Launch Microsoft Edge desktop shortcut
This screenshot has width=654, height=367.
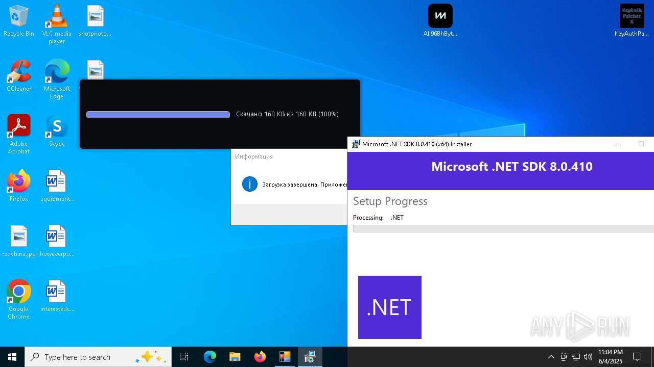[x=57, y=80]
